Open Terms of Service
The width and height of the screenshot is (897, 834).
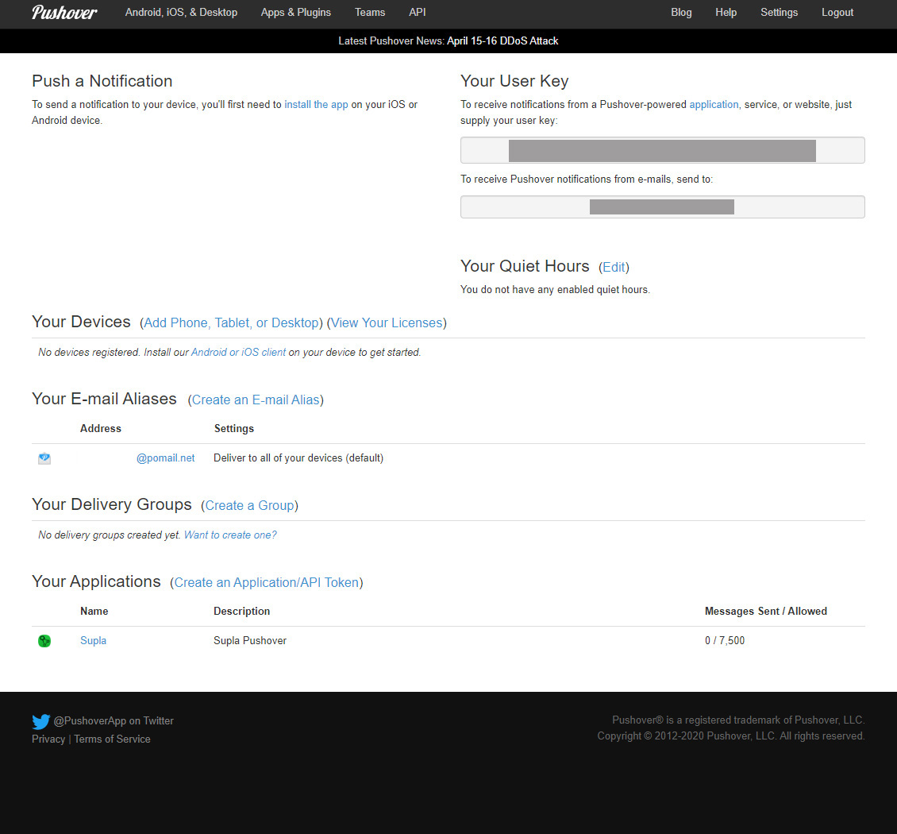pyautogui.click(x=112, y=739)
